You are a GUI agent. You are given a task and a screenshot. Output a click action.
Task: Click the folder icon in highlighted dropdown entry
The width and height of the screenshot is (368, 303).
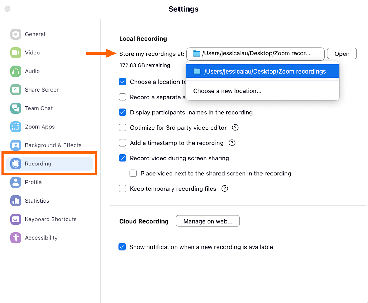point(197,71)
